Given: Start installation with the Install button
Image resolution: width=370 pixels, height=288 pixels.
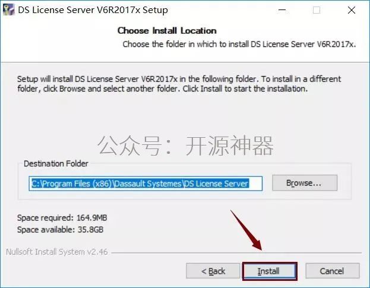Looking at the screenshot, I should click(269, 271).
